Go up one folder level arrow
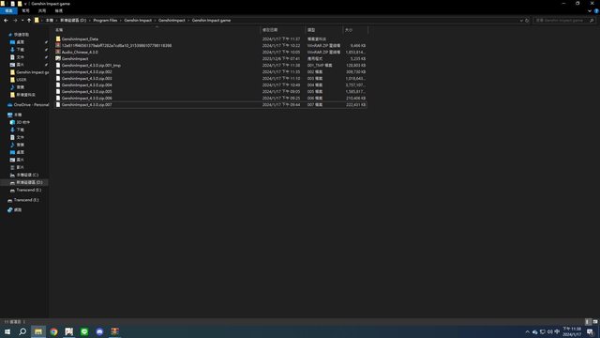The image size is (600, 338). [29, 21]
